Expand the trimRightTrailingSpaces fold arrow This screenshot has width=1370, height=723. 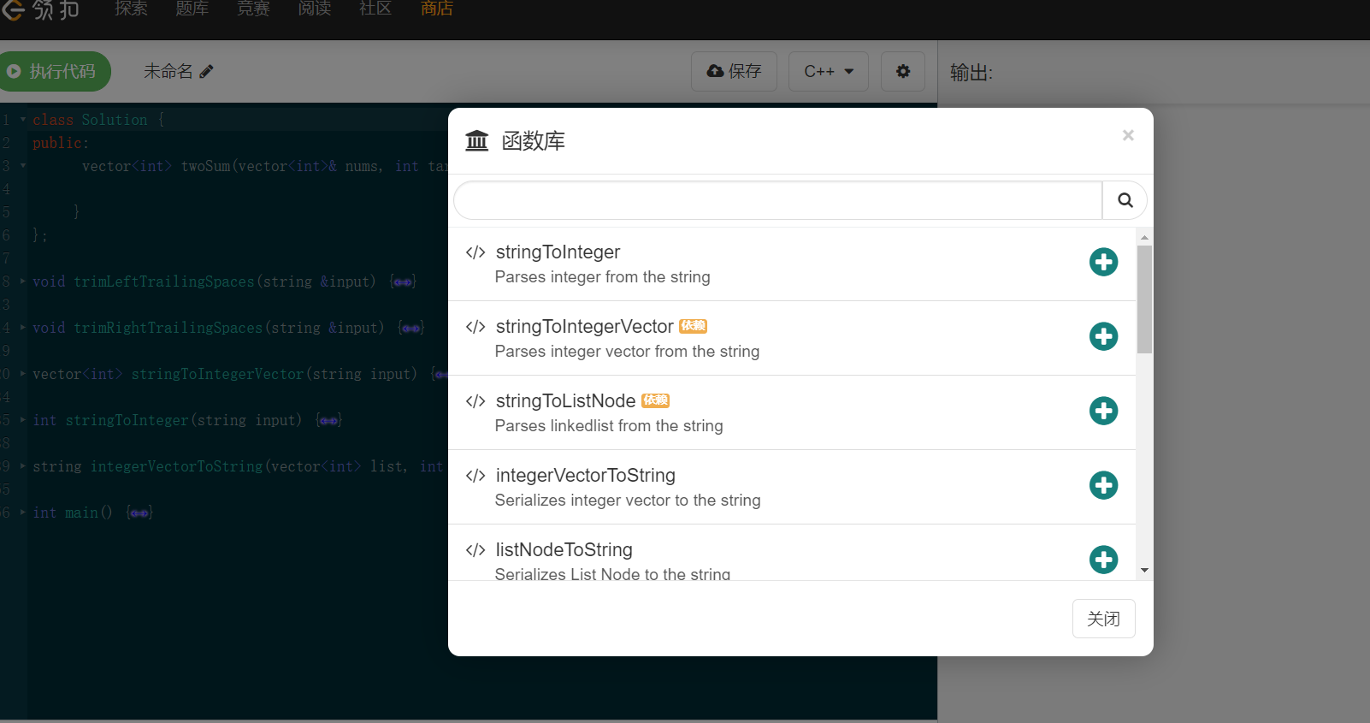pos(23,327)
